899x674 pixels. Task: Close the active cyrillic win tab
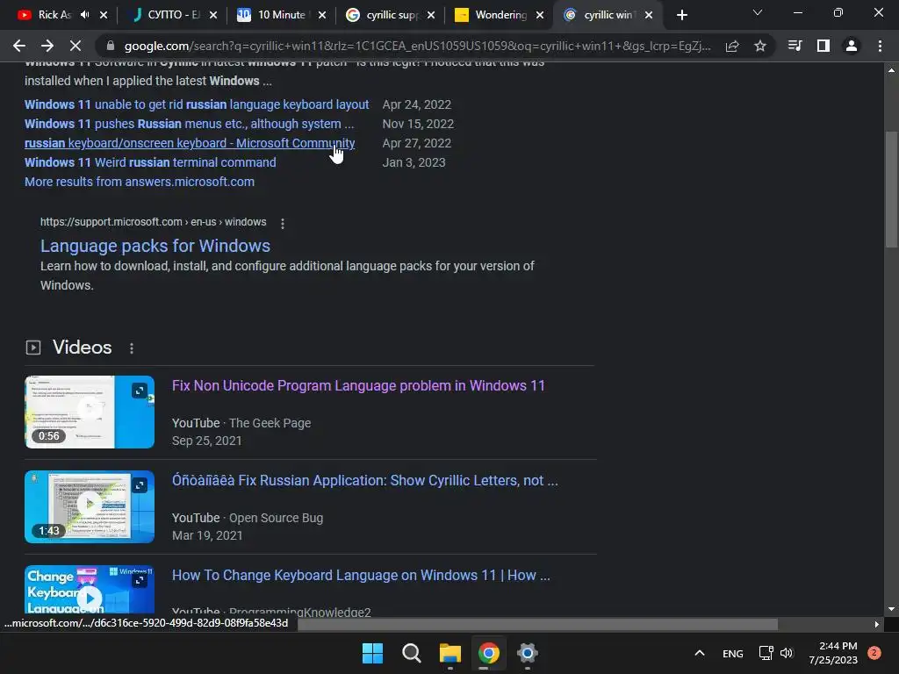point(649,15)
